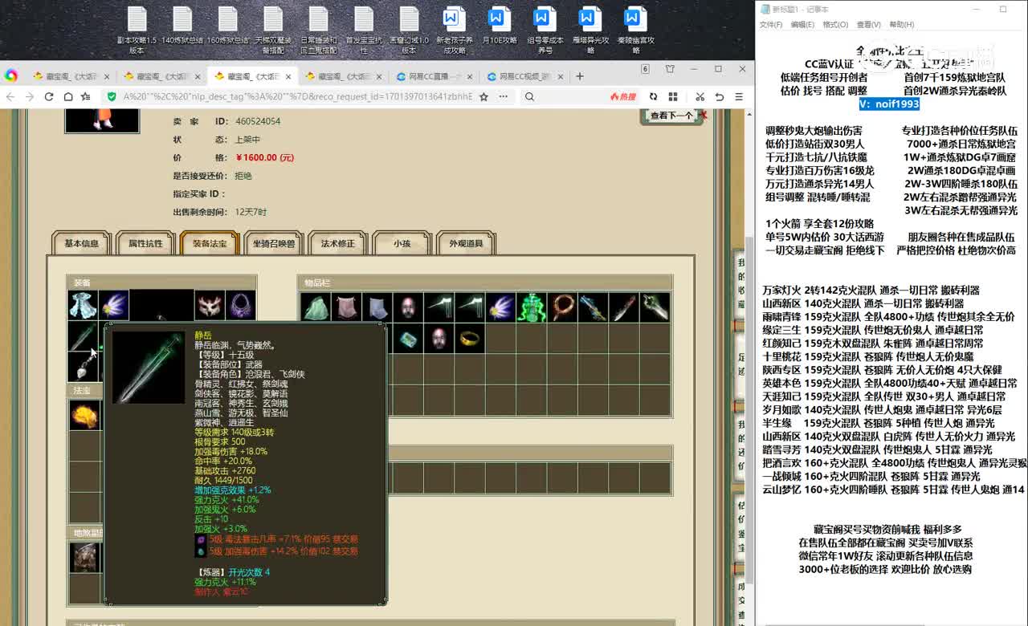Click the scissors screenshot tool icon
Screen dimensions: 1028x626
pyautogui.click(x=700, y=96)
